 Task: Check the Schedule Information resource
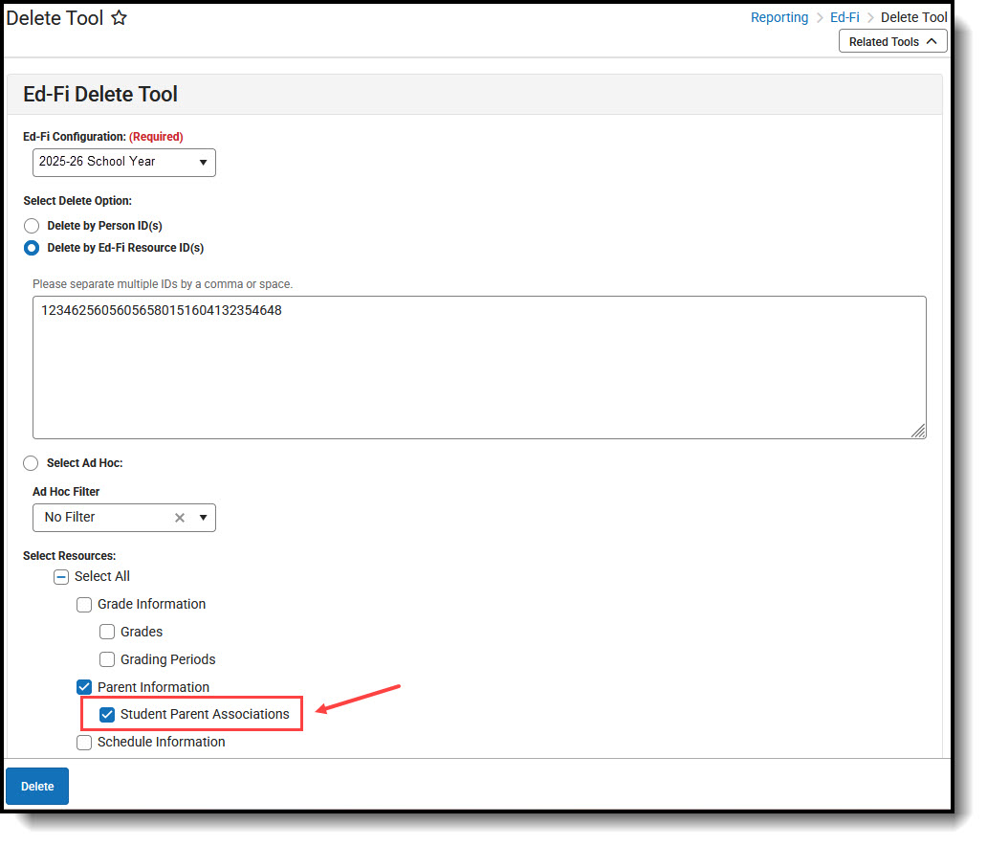84,743
